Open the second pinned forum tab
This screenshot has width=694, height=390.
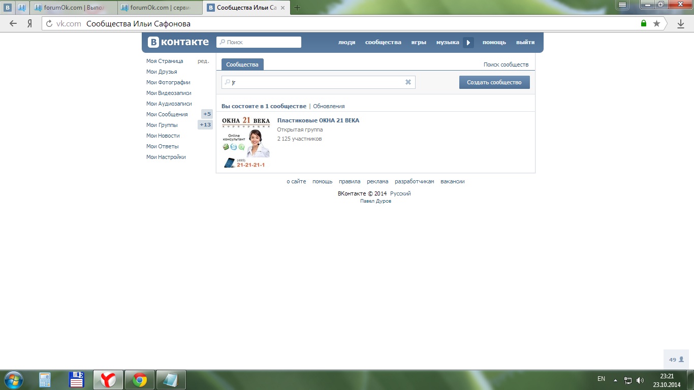coord(22,8)
